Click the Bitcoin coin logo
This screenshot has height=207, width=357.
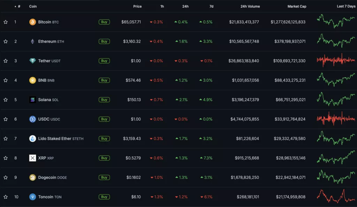(32, 22)
